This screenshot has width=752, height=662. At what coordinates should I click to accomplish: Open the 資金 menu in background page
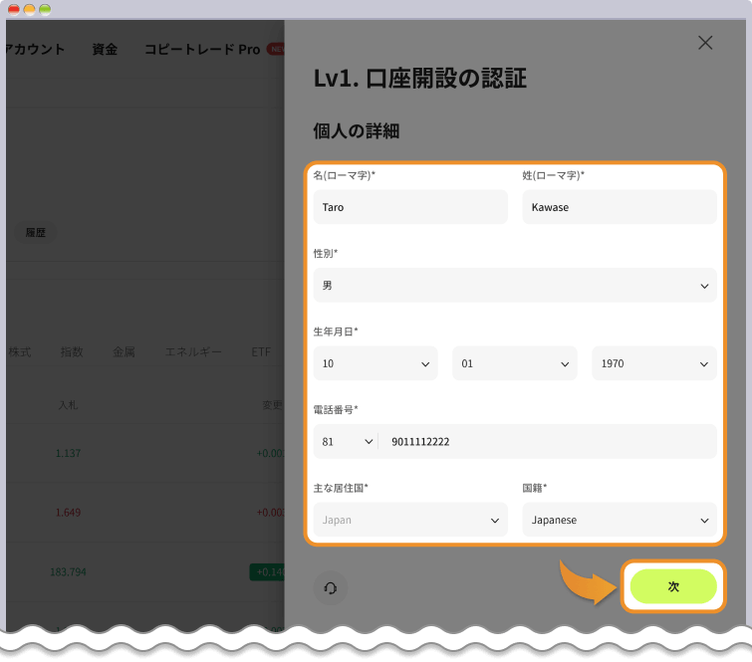tap(105, 49)
